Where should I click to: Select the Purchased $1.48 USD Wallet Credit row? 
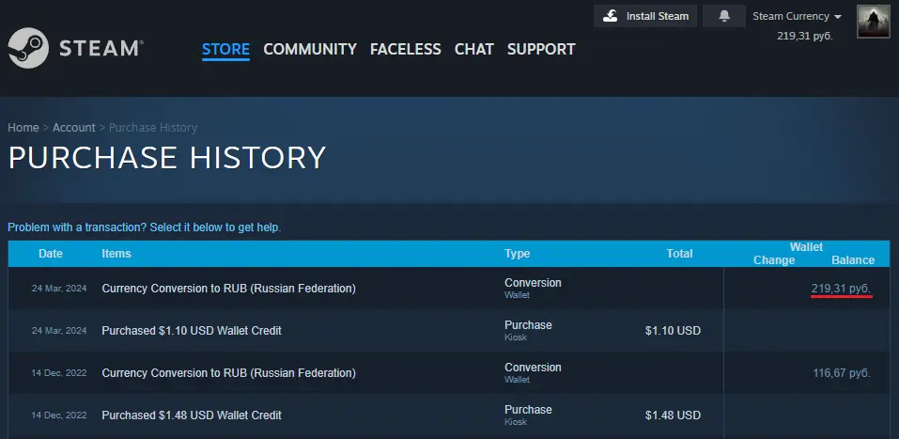(192, 415)
